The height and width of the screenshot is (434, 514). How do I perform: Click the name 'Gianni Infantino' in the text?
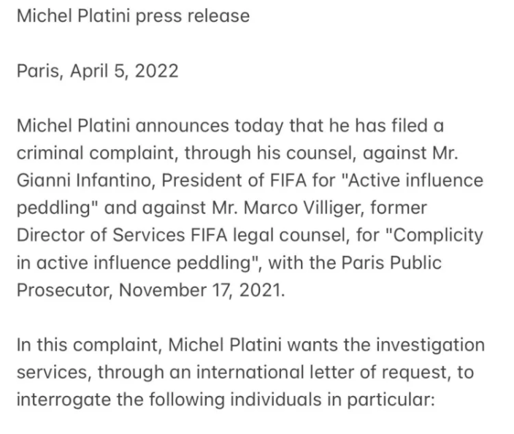pos(85,180)
